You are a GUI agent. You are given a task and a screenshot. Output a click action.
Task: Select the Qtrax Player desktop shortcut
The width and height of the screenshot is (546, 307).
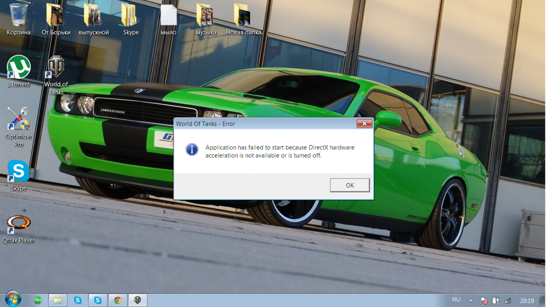point(19,229)
